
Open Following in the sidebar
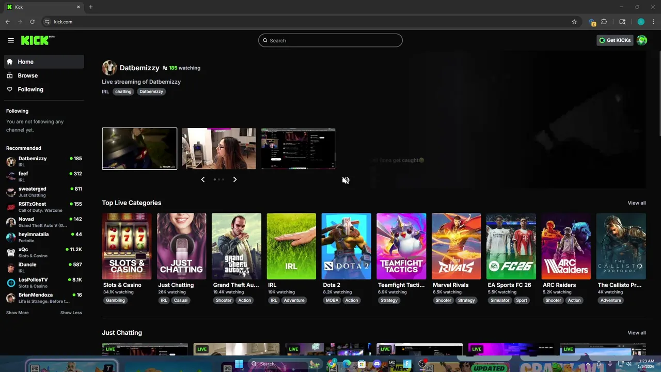coord(44,89)
